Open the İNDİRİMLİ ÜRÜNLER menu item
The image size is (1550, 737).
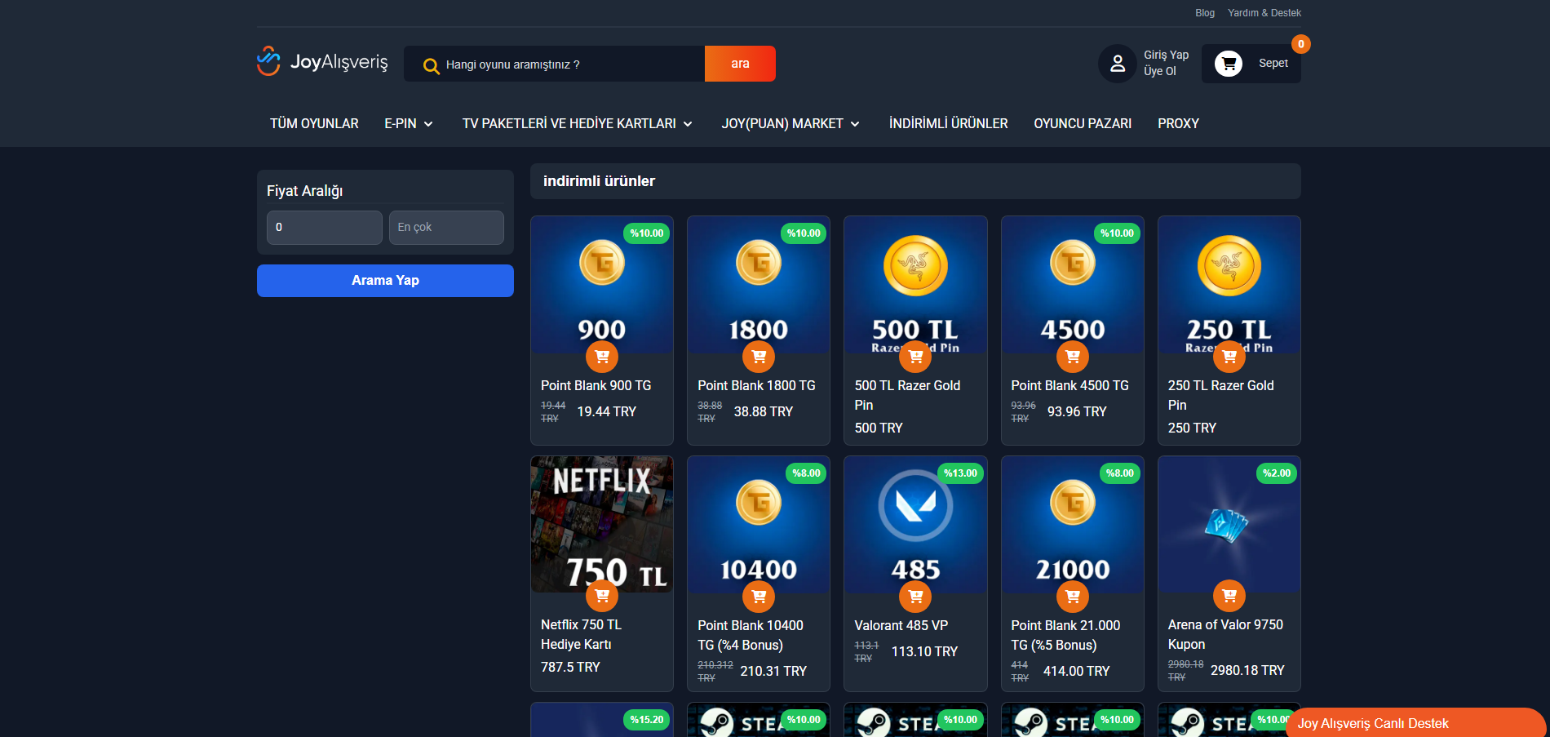pyautogui.click(x=949, y=123)
